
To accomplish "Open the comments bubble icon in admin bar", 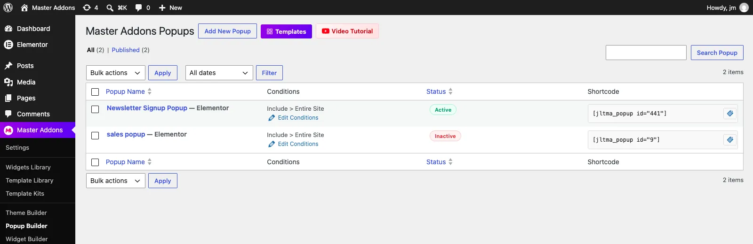I will point(138,8).
